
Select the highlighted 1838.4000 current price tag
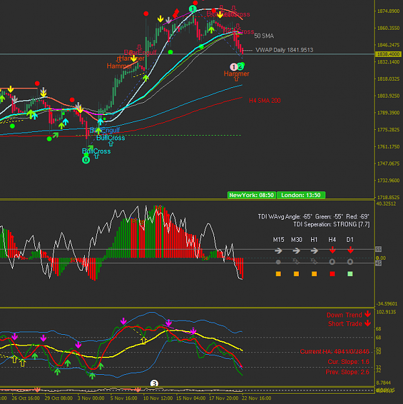388,54
